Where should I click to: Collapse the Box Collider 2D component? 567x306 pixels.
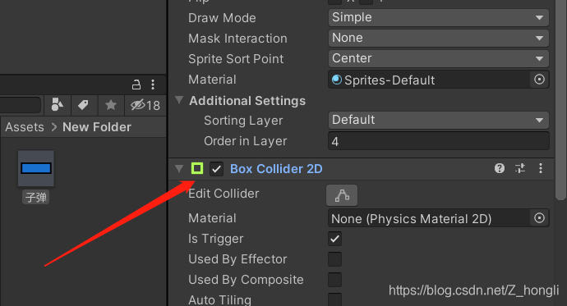point(179,168)
